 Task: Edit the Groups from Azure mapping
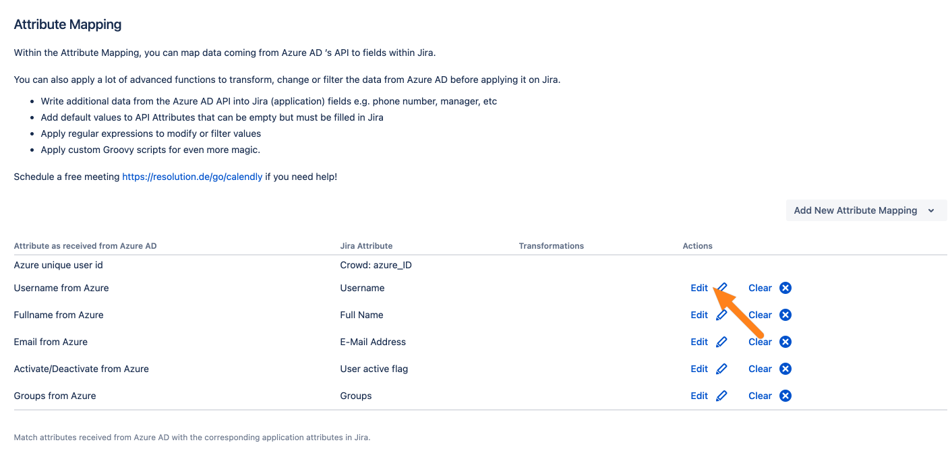(x=699, y=396)
